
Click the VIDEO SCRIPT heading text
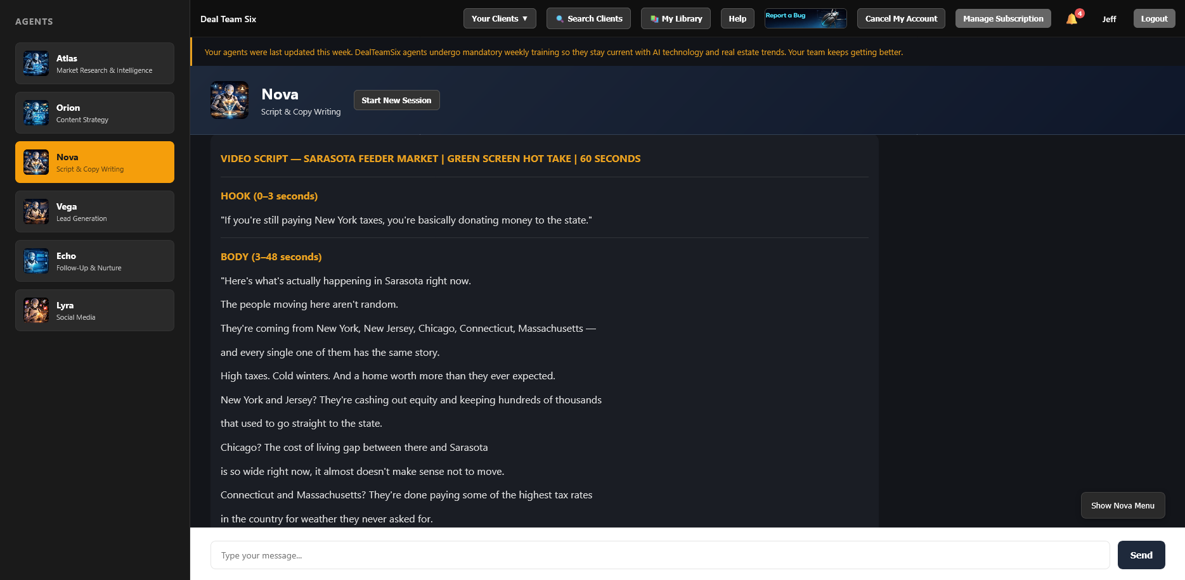pyautogui.click(x=431, y=159)
